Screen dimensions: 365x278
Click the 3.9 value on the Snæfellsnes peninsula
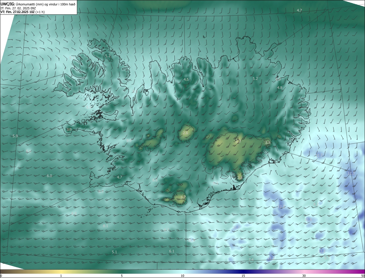tap(69, 130)
